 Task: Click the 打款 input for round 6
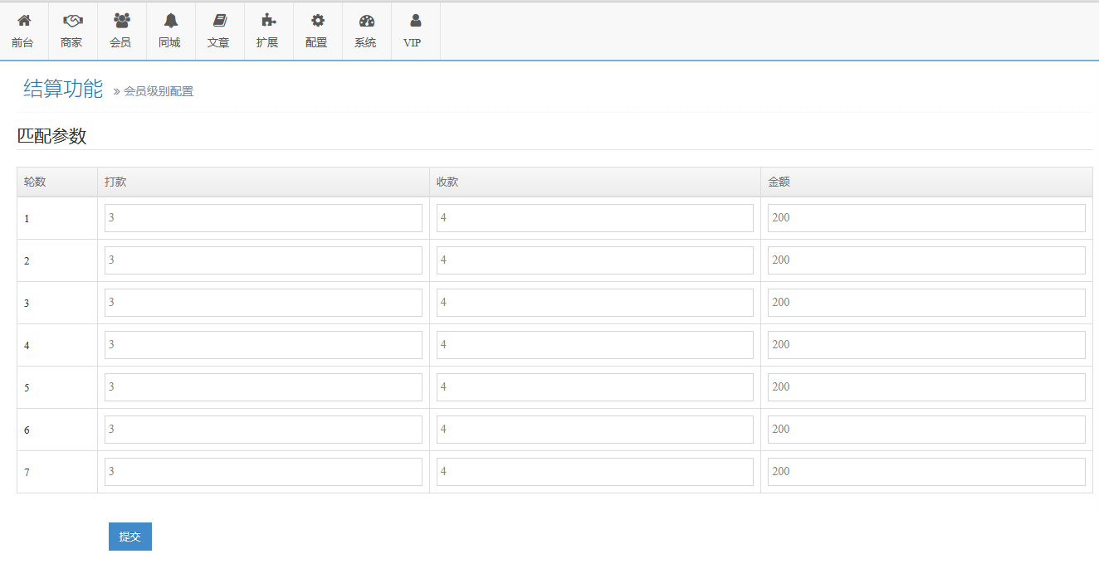263,430
